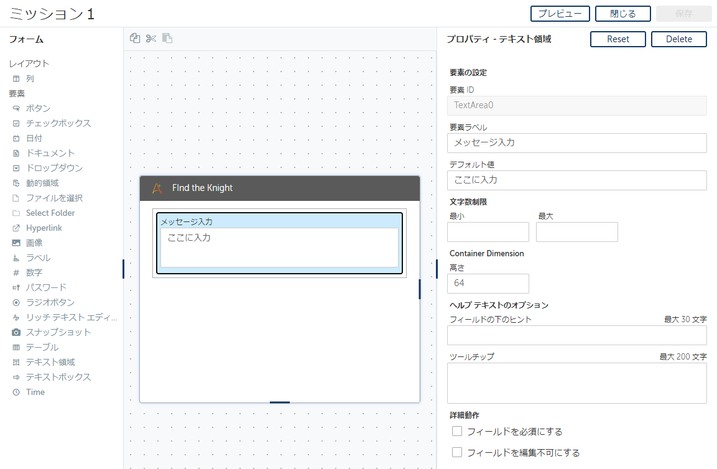Click the left panel divider handle
This screenshot has width=717, height=469.
coord(124,269)
